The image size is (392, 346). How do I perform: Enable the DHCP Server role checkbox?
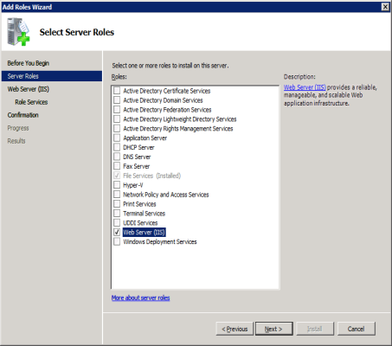117,147
